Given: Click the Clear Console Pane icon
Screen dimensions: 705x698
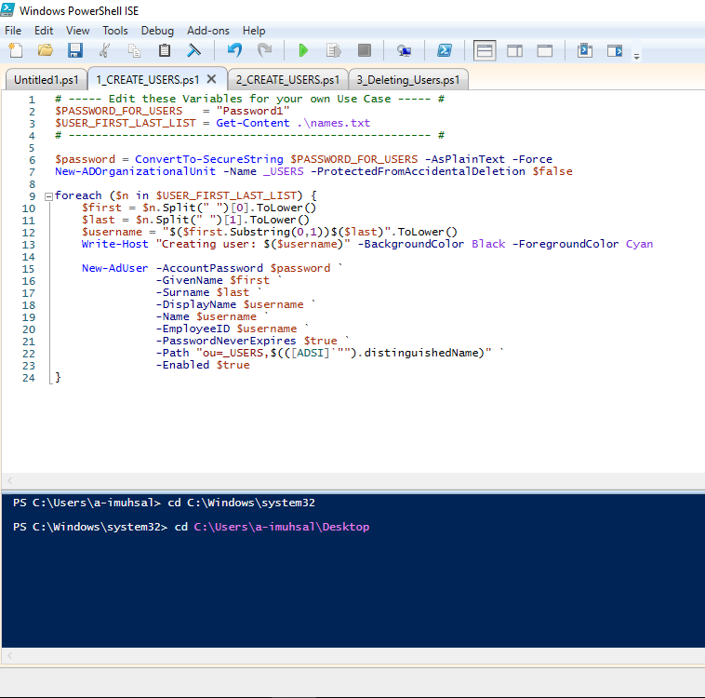Looking at the screenshot, I should coord(194,50).
